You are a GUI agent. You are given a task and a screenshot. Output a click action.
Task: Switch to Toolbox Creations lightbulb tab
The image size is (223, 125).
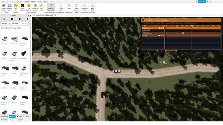point(27,19)
